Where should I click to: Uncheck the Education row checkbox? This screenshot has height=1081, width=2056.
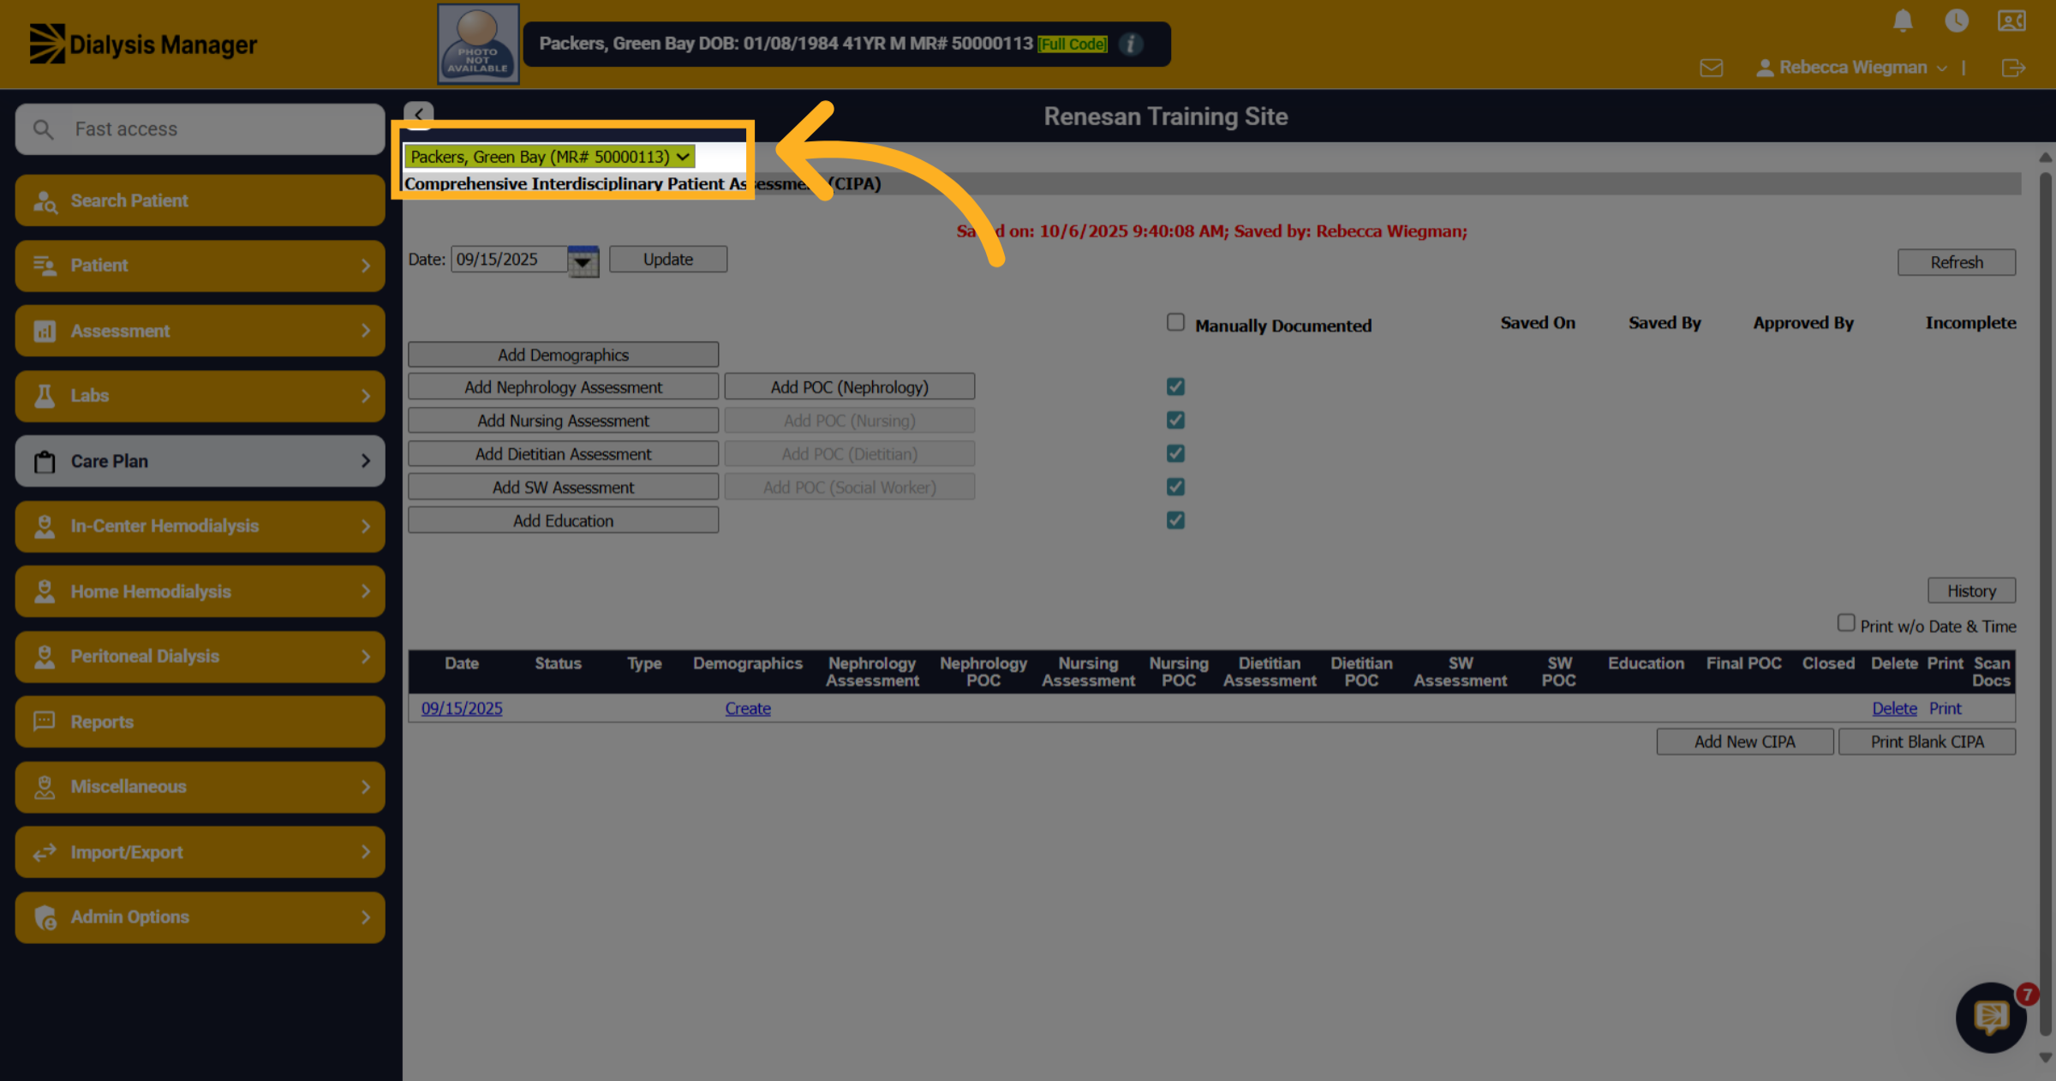coord(1175,520)
